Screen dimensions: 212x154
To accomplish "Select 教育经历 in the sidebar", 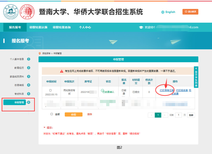I will coord(19,68).
